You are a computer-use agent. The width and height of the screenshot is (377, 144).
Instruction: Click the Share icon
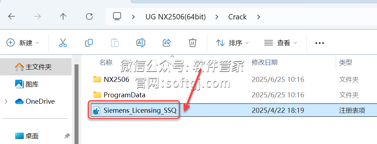[x=167, y=43]
